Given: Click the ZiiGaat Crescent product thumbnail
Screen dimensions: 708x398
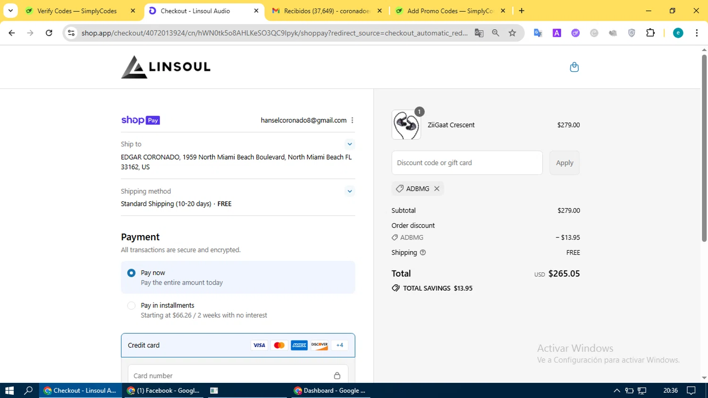Looking at the screenshot, I should [x=406, y=125].
